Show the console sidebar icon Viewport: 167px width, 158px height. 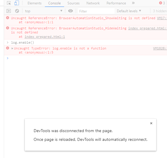point(8,11)
